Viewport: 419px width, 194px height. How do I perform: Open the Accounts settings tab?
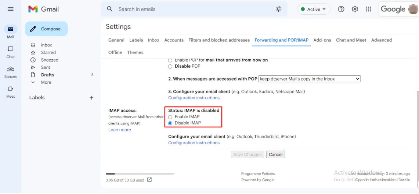(174, 40)
